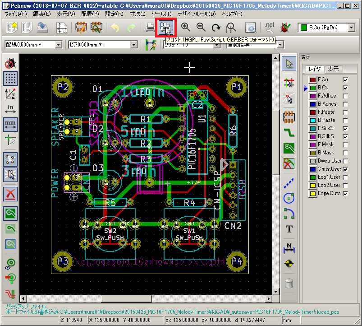The width and height of the screenshot is (362, 326).
Task: Select the Eco1.User layer name
Action: pyautogui.click(x=329, y=177)
